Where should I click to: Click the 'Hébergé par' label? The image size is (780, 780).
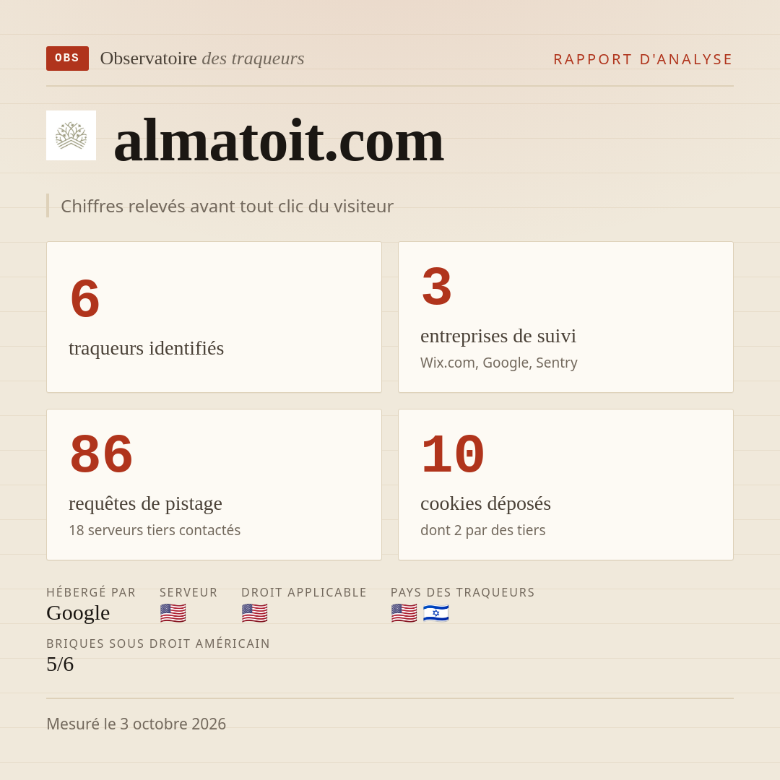pos(91,592)
